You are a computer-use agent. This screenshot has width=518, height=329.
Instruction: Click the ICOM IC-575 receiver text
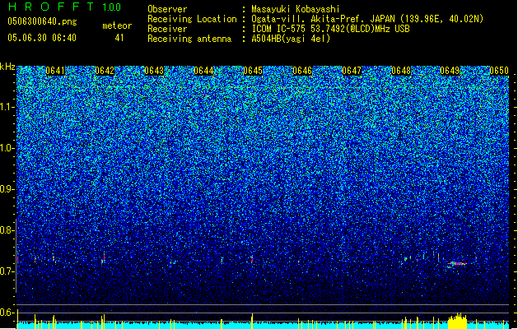point(330,29)
